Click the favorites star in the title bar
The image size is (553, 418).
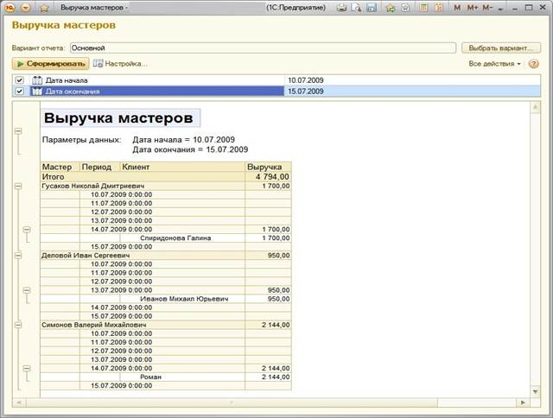pyautogui.click(x=44, y=8)
